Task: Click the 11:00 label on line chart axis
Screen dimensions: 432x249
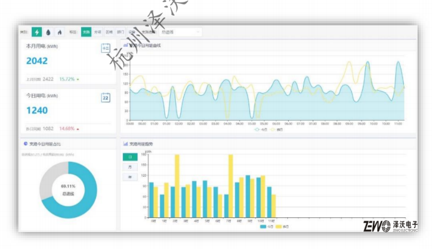Action: pos(398,124)
